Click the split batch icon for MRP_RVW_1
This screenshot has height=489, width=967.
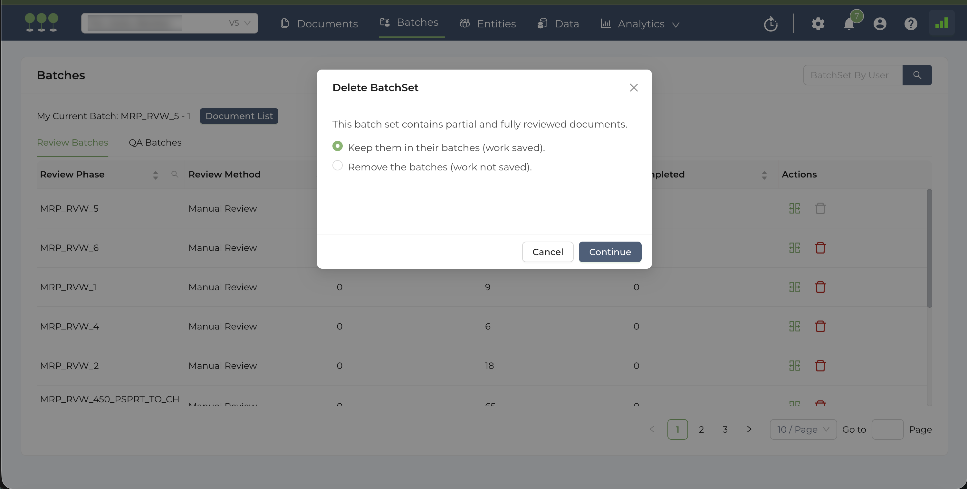click(x=794, y=287)
